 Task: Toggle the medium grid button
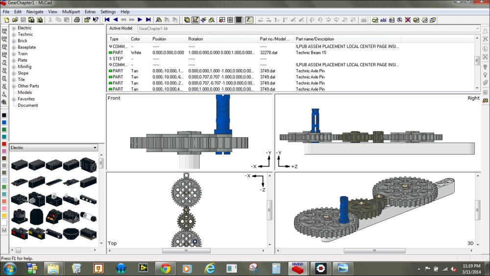(x=230, y=20)
